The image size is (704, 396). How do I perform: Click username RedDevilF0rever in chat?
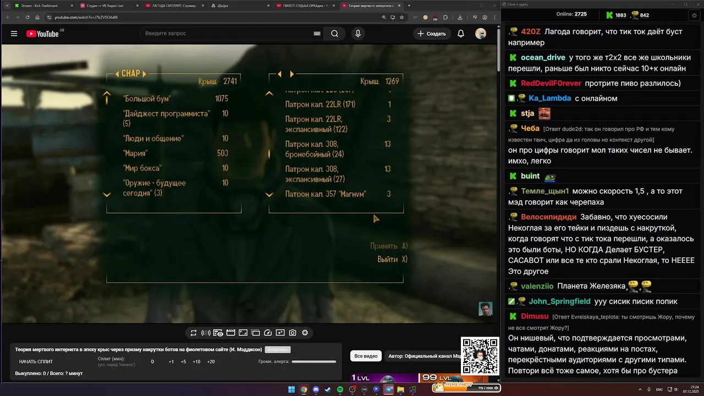click(x=551, y=83)
